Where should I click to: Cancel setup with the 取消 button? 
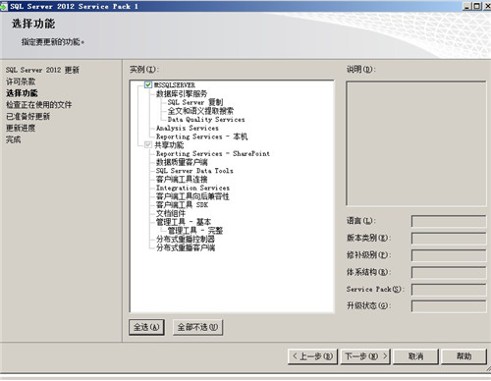pos(415,356)
